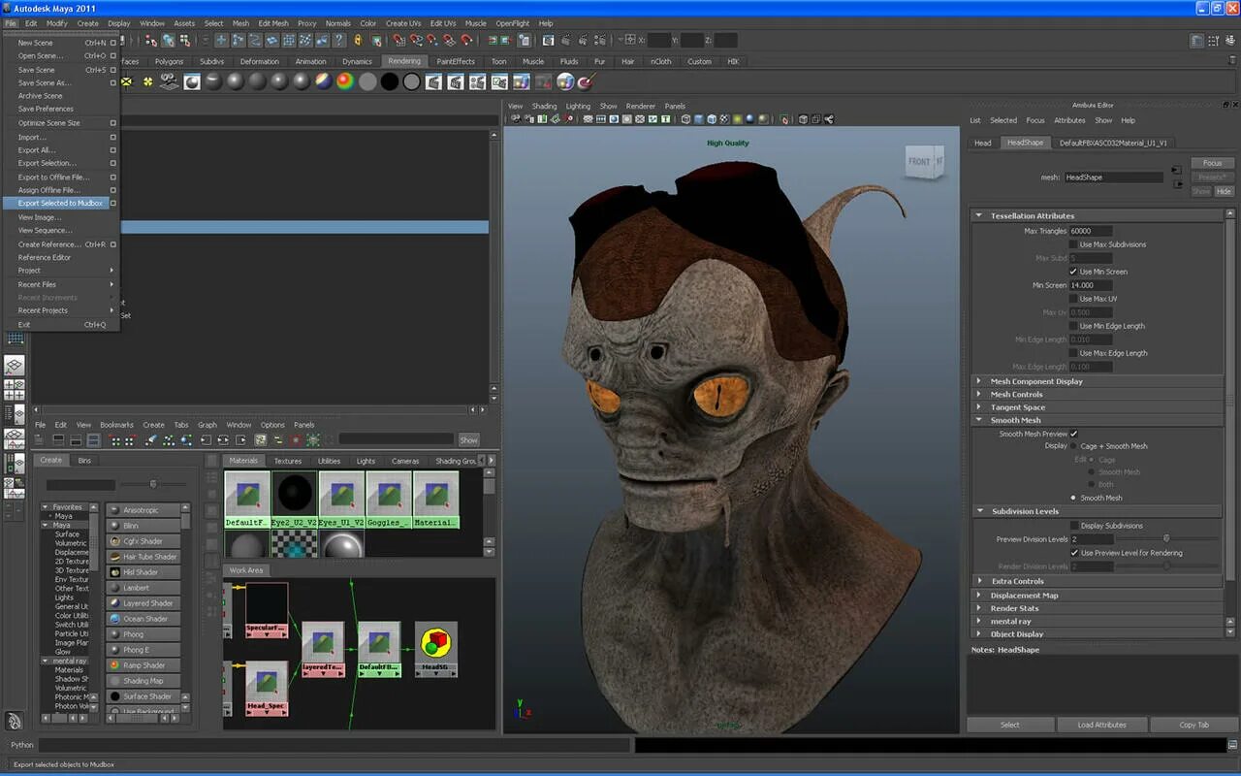Toggle Use Preview Level for Rendering checkbox

[1073, 553]
